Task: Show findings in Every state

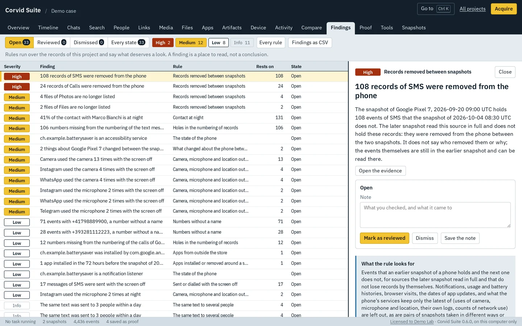Action: [128, 42]
